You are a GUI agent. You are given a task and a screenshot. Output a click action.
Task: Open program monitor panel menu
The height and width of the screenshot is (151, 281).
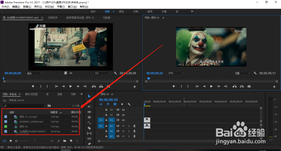163,18
